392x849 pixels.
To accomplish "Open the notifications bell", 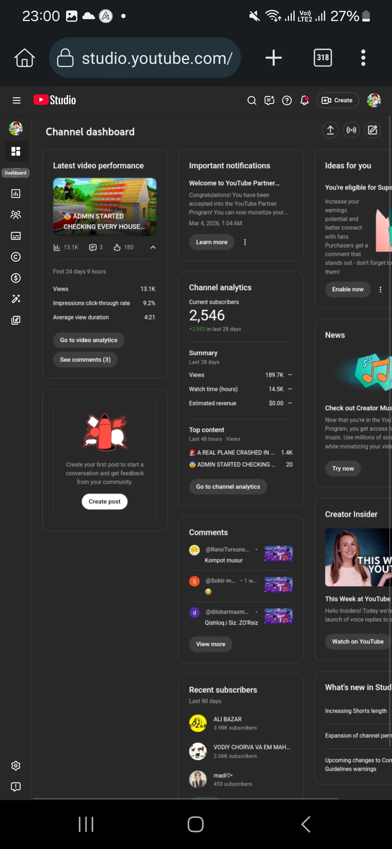I will (305, 101).
